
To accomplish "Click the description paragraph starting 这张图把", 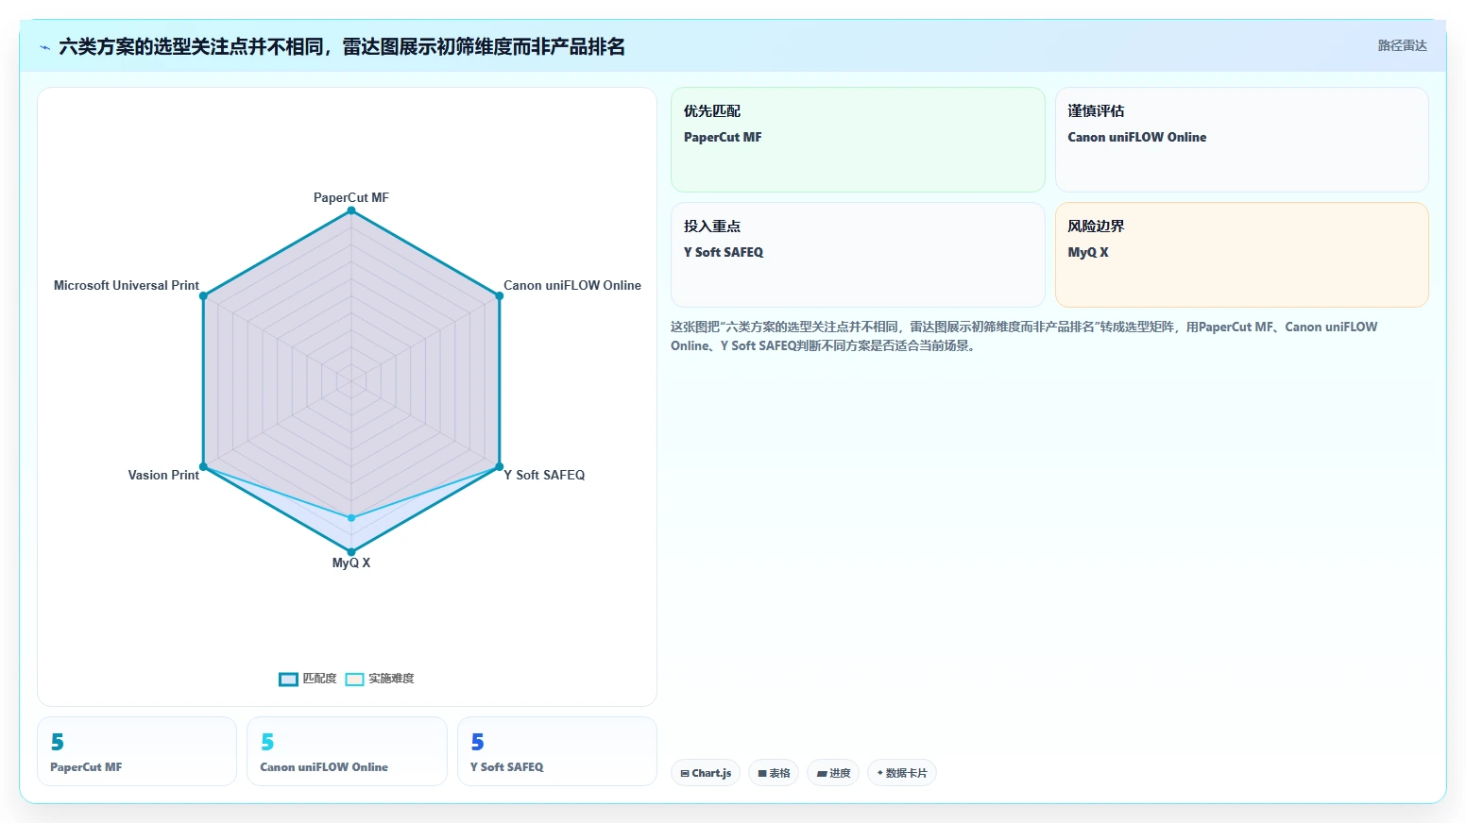I will tap(1024, 336).
